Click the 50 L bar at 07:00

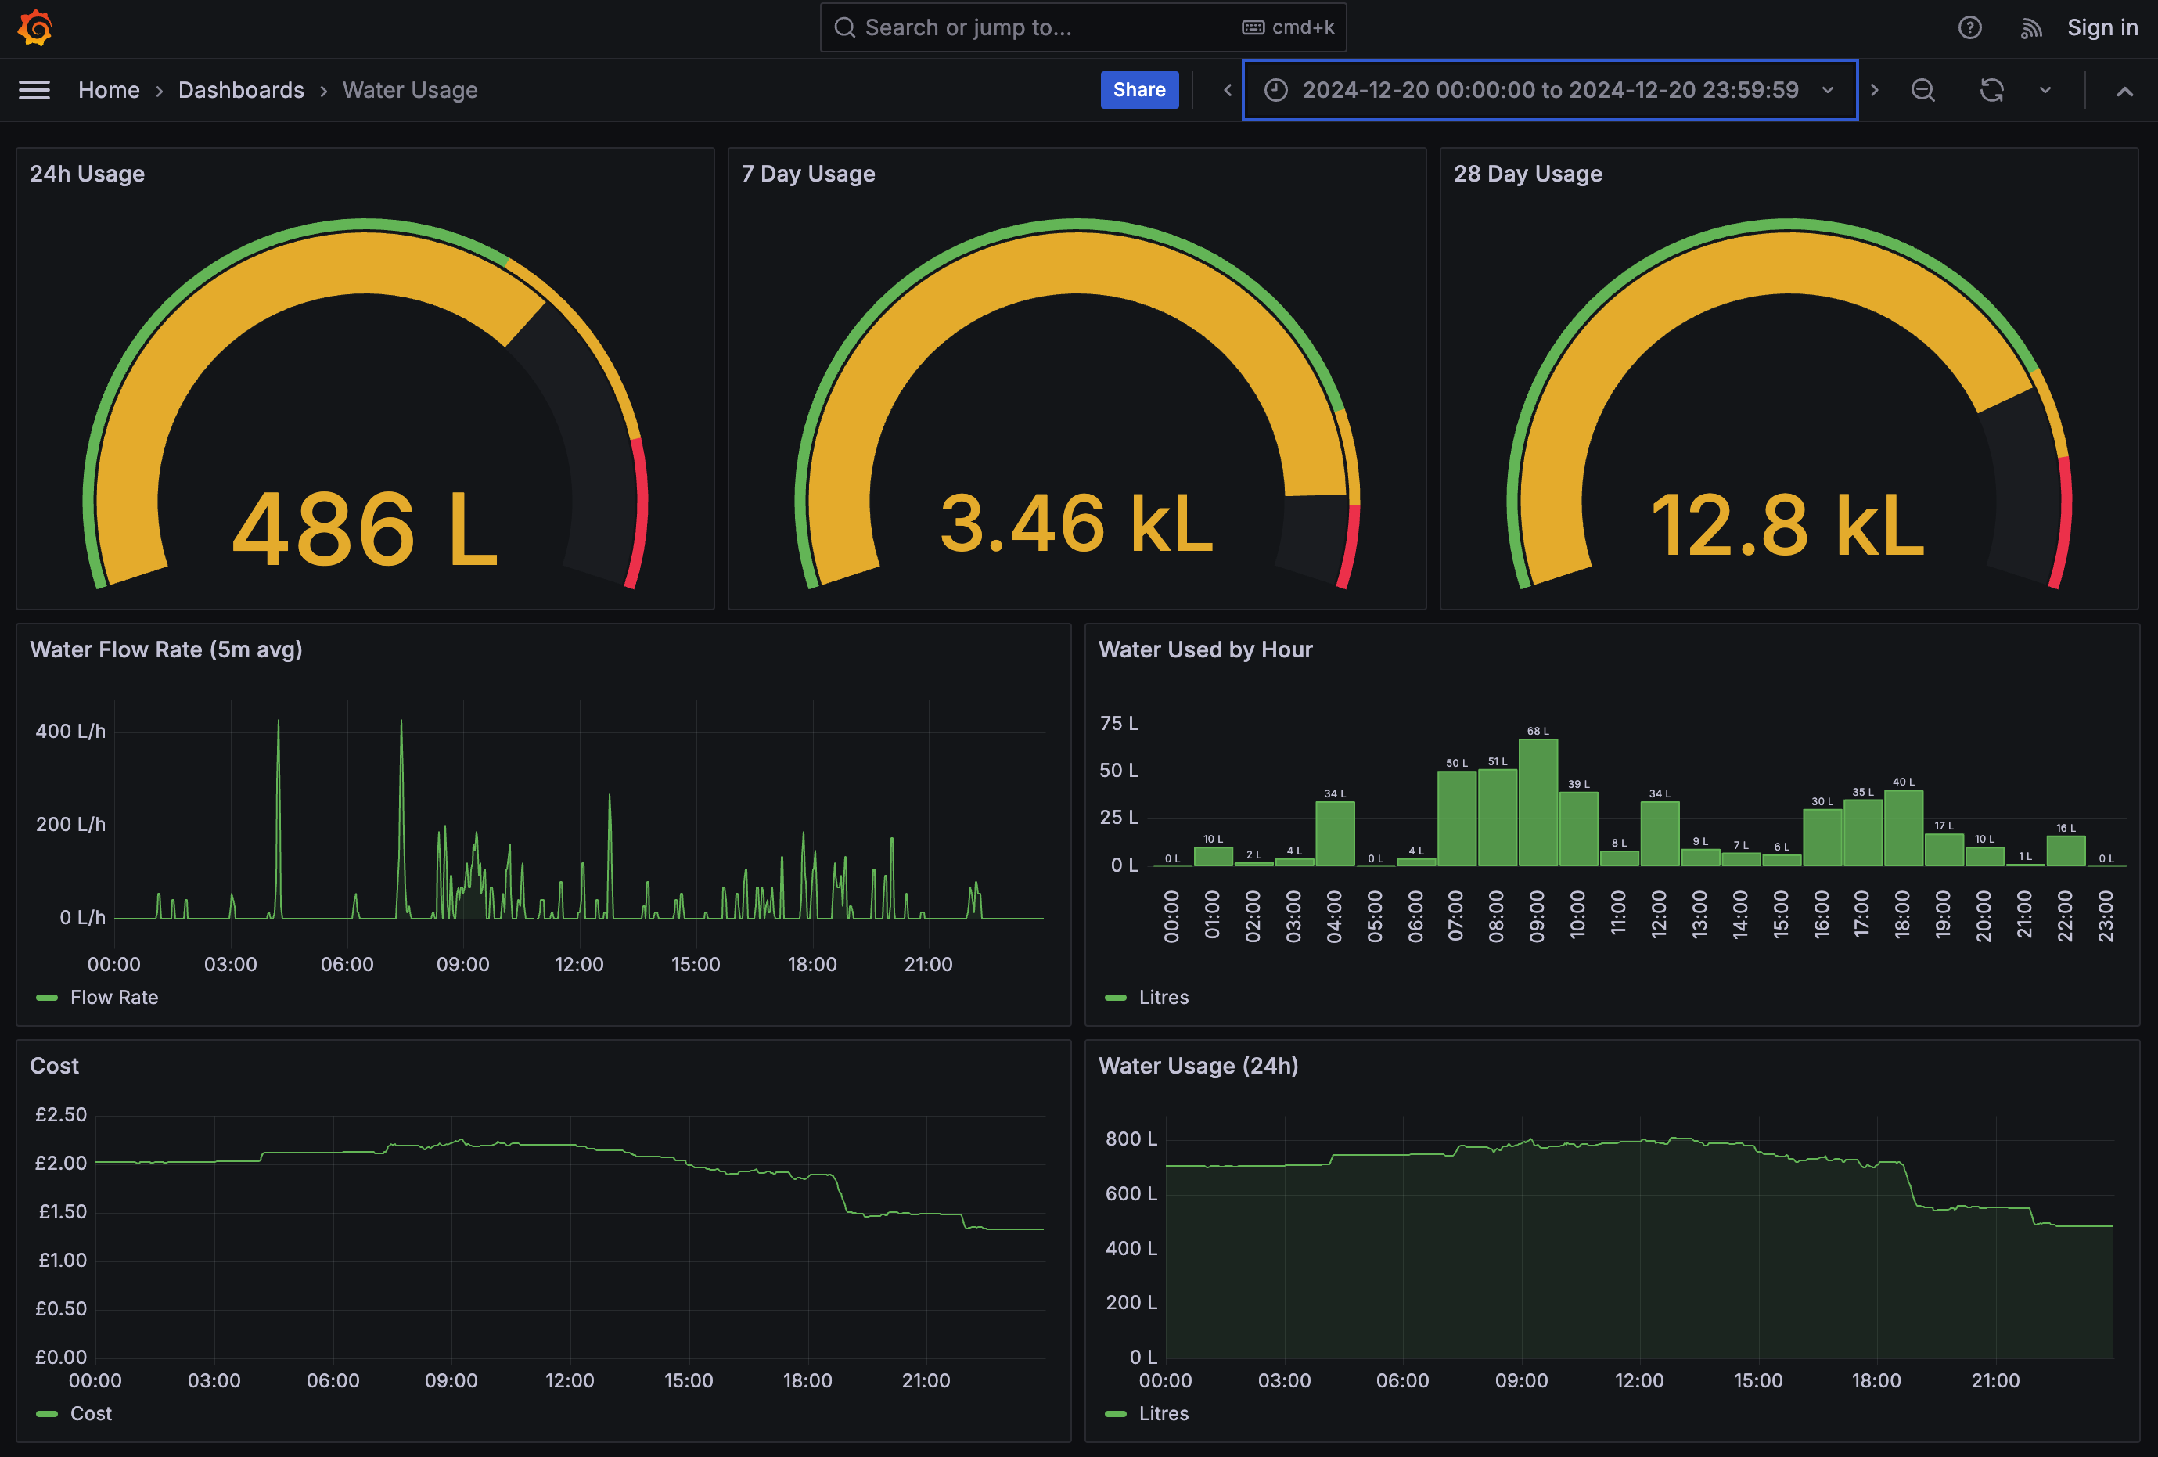click(1457, 819)
